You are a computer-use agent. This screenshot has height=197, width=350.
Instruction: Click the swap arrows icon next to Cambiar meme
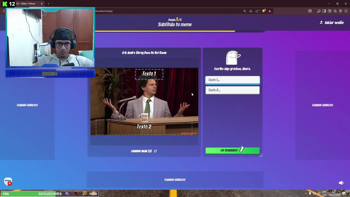click(155, 151)
